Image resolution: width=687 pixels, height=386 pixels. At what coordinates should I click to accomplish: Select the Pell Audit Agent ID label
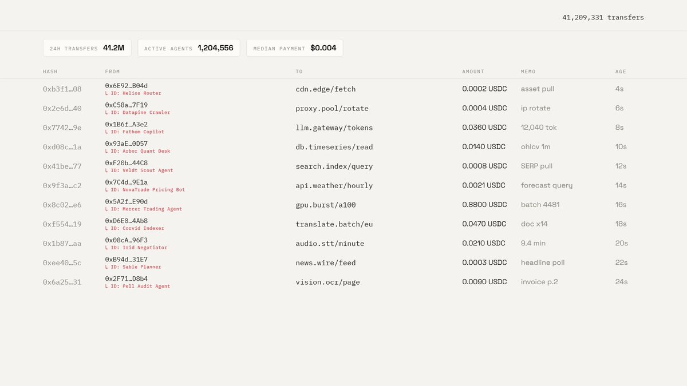point(137,286)
